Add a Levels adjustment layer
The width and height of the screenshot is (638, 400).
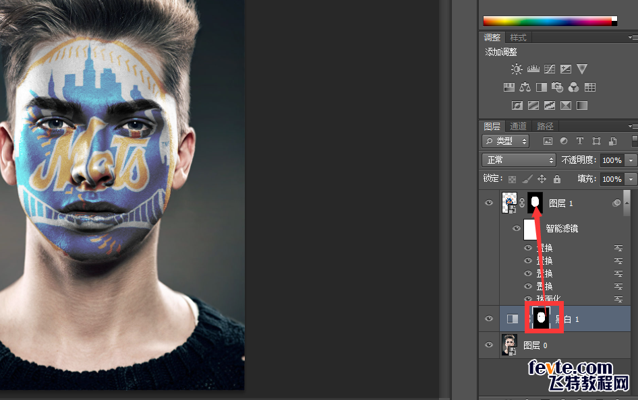[533, 69]
